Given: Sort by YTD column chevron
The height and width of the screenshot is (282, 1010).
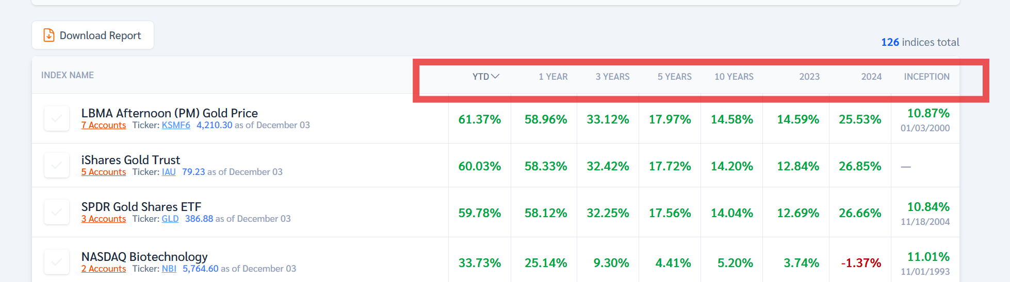Looking at the screenshot, I should click(495, 76).
